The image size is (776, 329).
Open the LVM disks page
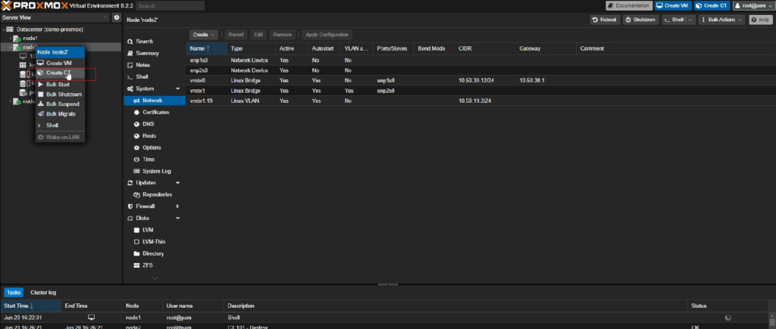coord(147,230)
